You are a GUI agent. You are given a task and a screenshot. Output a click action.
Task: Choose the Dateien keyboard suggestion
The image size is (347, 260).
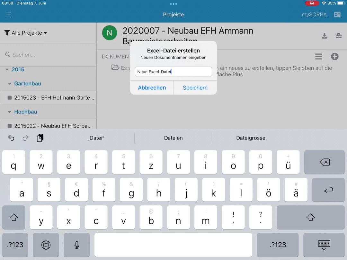click(173, 138)
